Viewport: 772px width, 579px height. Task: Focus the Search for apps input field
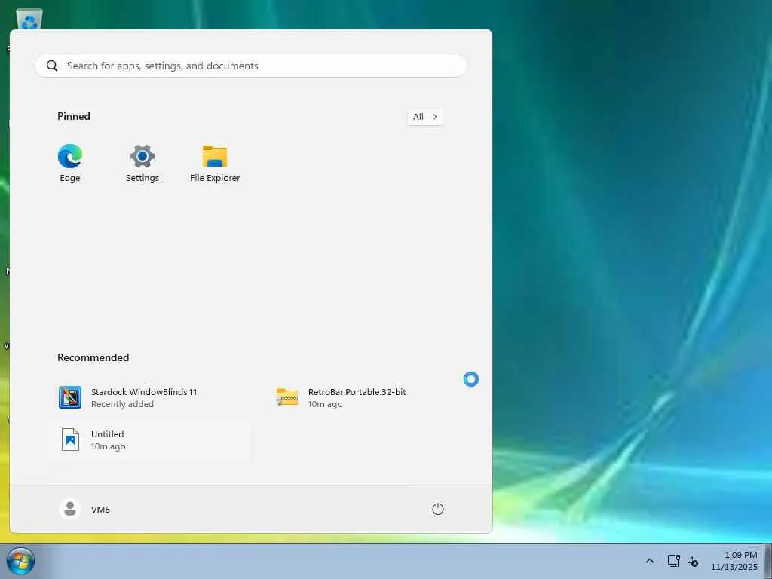[x=250, y=66]
